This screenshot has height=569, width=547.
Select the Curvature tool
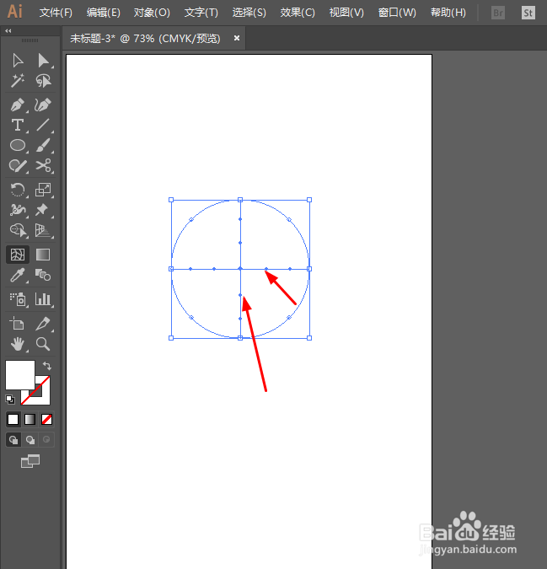pyautogui.click(x=43, y=105)
